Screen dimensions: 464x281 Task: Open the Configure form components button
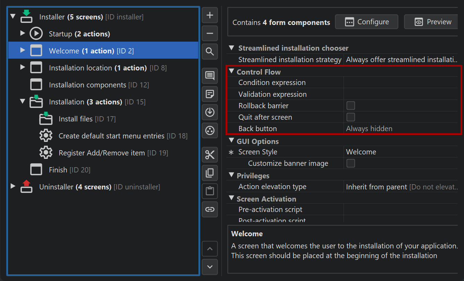366,22
